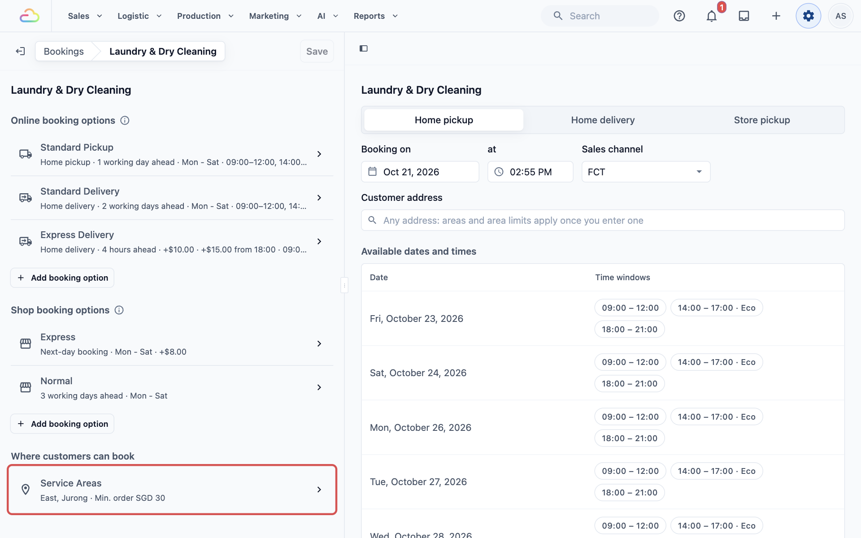Click the top Search box

pyautogui.click(x=600, y=16)
